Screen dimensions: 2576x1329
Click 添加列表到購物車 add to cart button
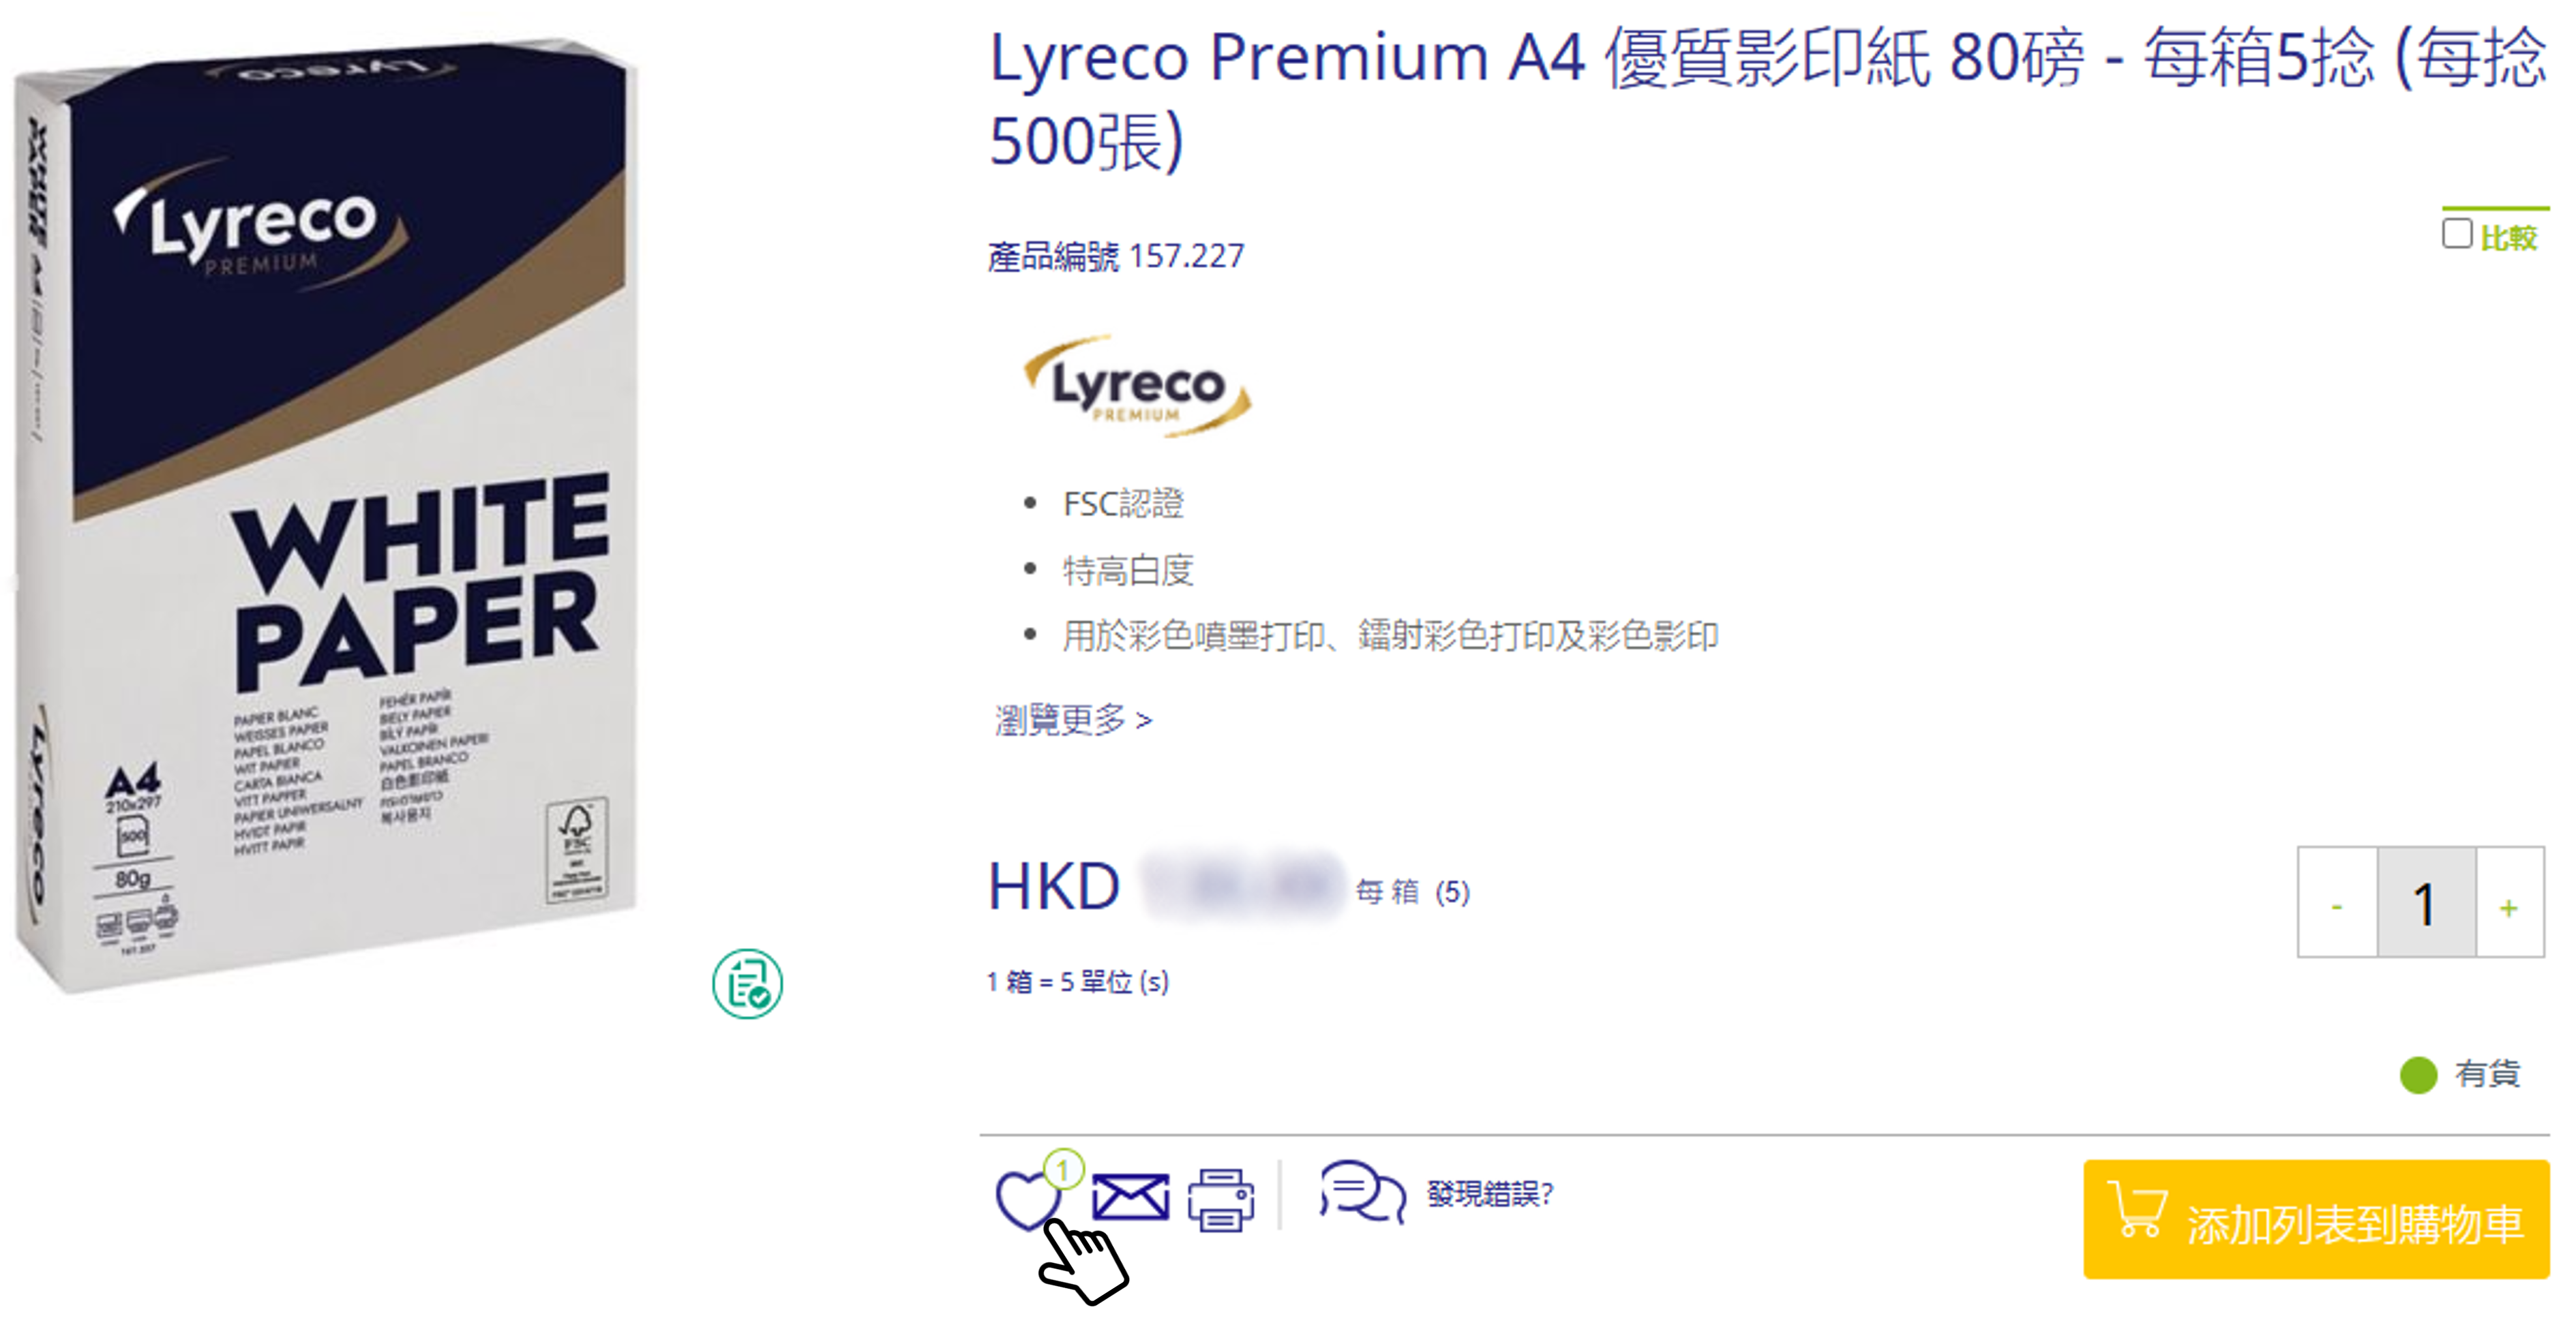point(2316,1219)
